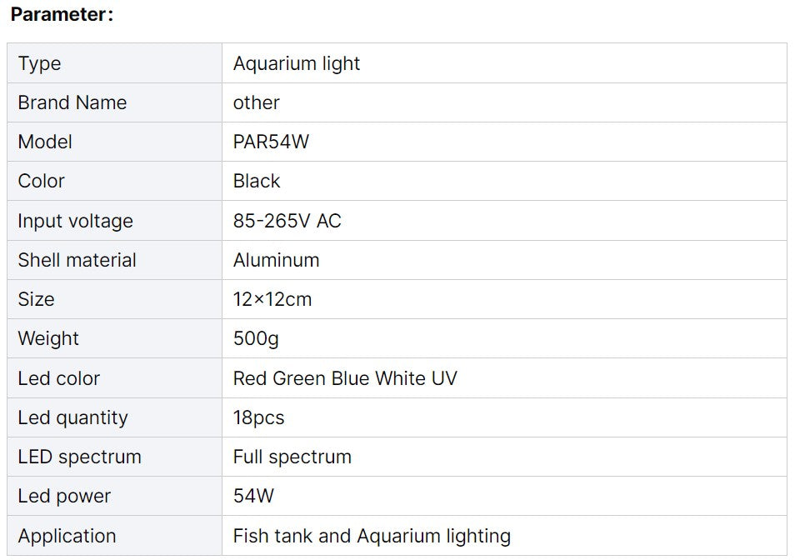Select the "PAR54W" model value cell
Screen dimensions: 800x560
coord(271,142)
